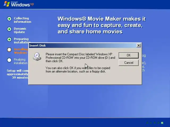Click the 'alternate location' message paragraph
This screenshot has width=170, height=127.
click(78, 70)
